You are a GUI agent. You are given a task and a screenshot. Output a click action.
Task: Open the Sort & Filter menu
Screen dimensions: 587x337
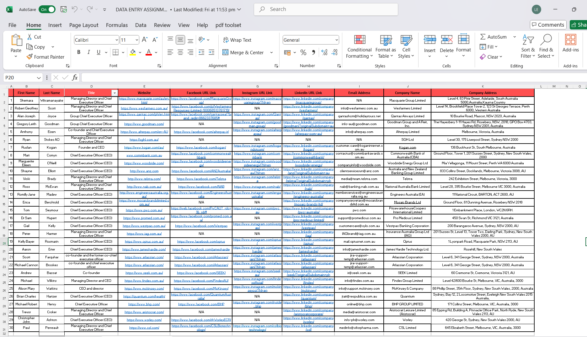point(528,46)
